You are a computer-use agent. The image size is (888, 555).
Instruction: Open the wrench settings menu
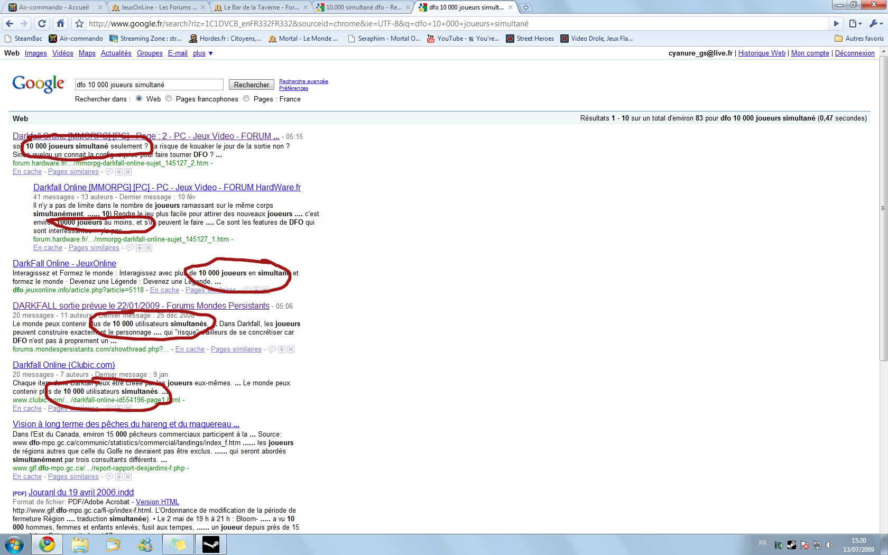tap(875, 23)
